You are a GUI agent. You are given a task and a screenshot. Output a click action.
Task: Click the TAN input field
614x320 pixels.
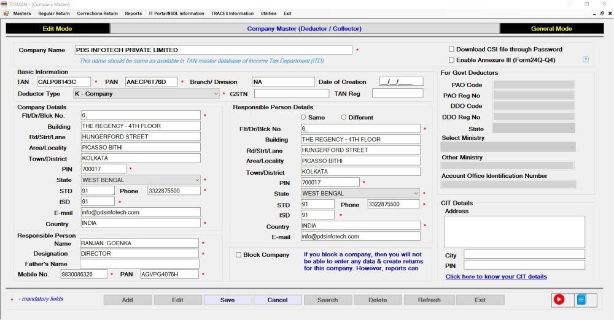64,82
